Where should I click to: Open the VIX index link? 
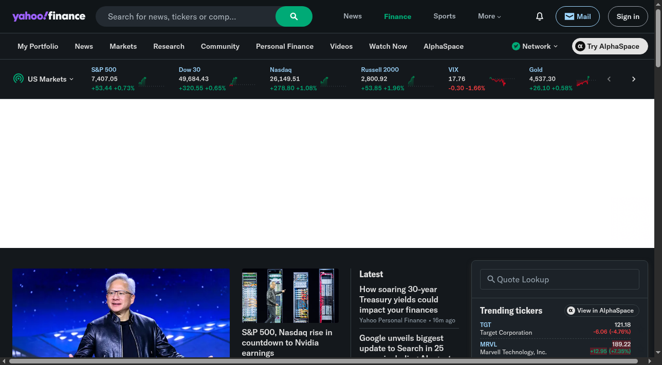(x=453, y=70)
